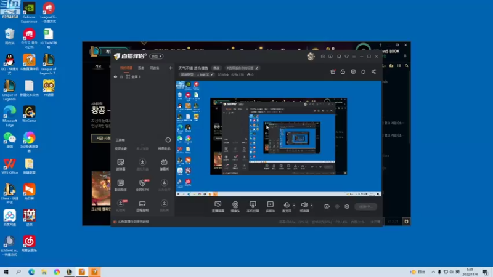Mute the microphone (麦克风) icon

[287, 205]
